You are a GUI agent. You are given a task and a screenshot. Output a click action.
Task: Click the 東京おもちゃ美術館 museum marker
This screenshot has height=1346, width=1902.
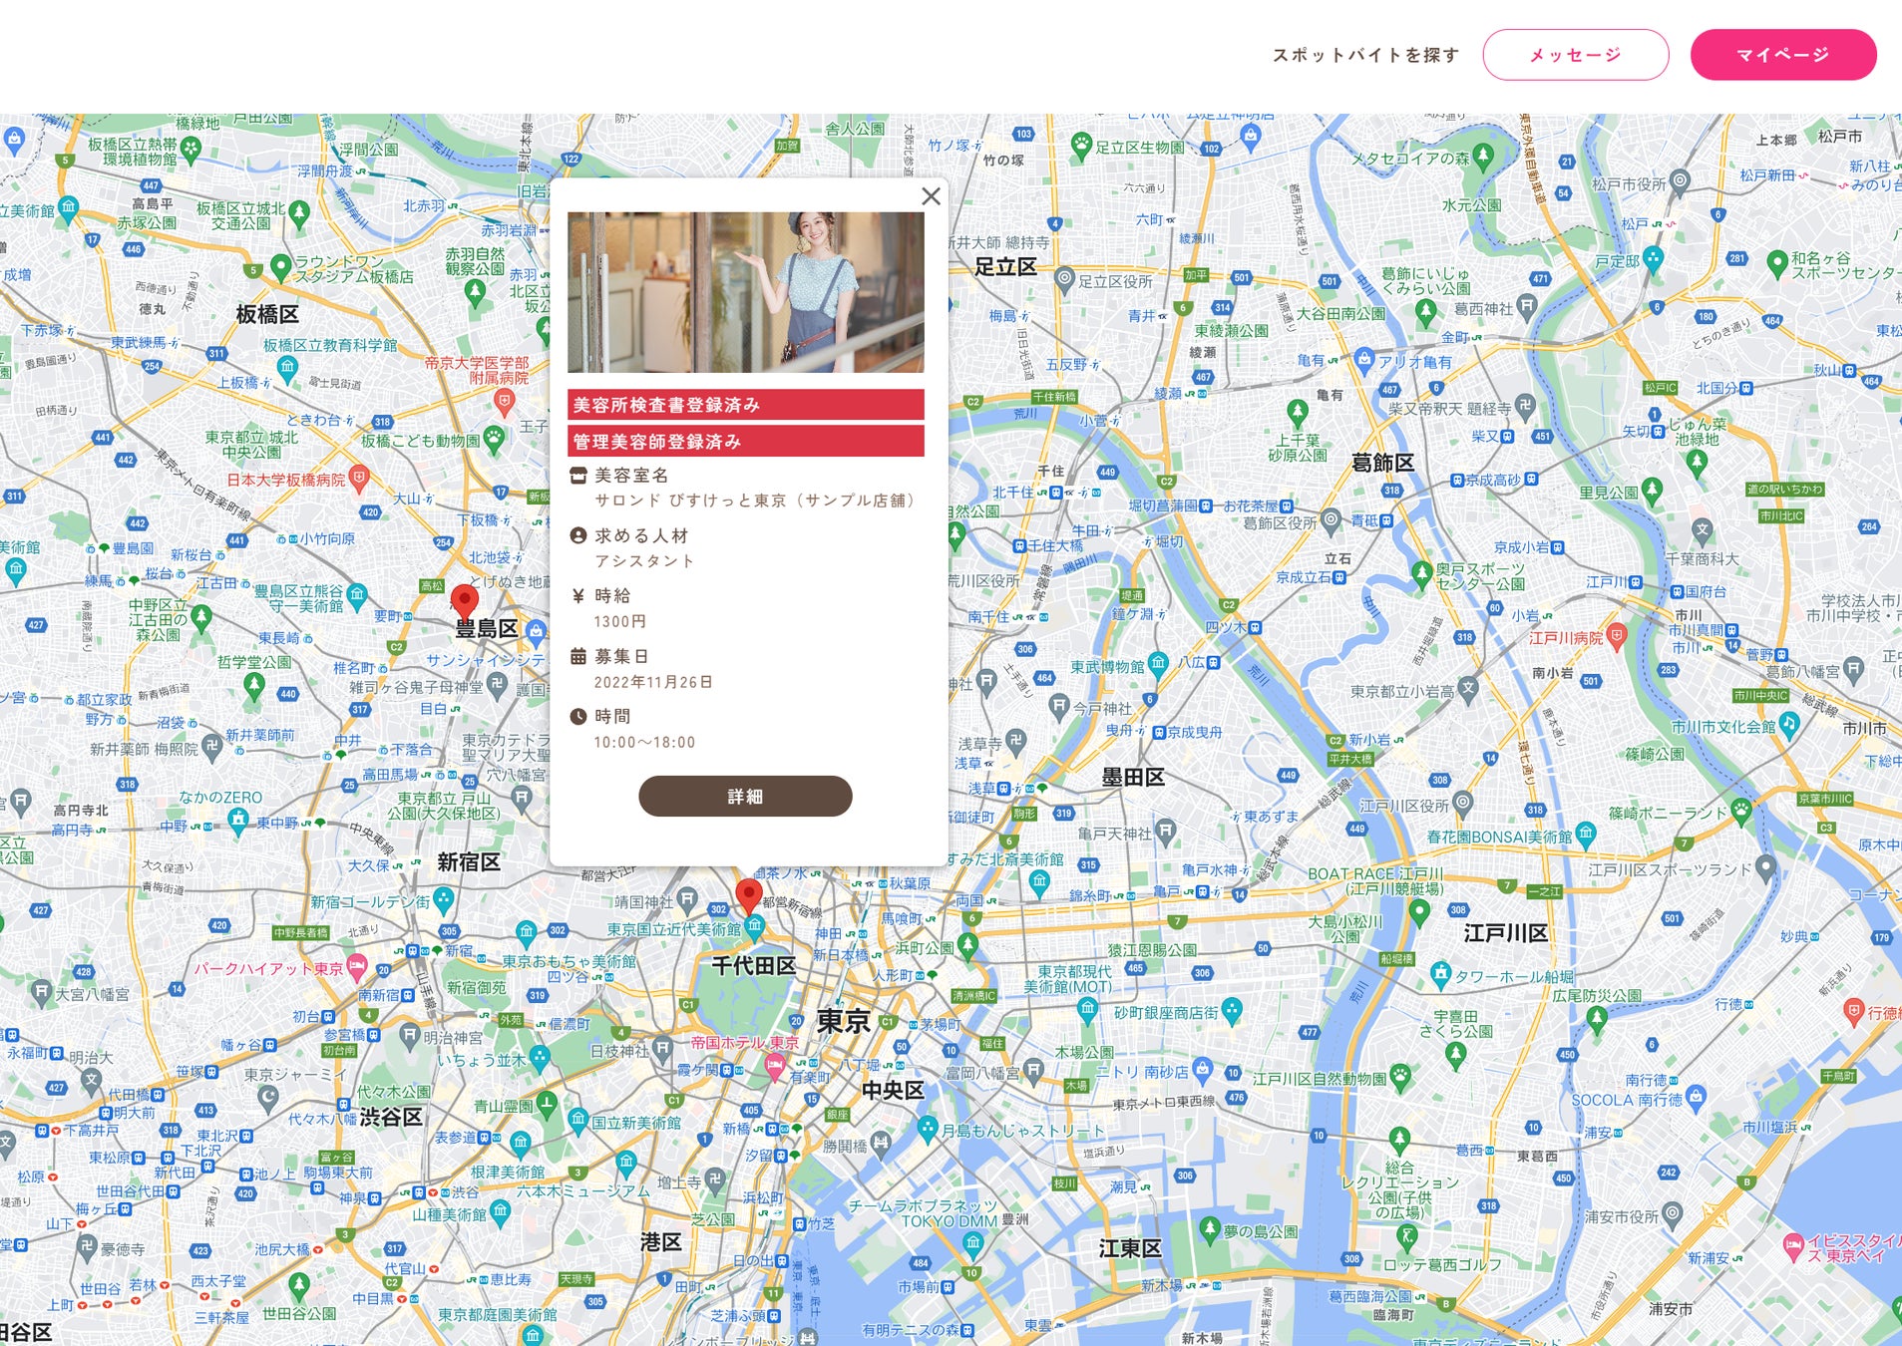[526, 934]
